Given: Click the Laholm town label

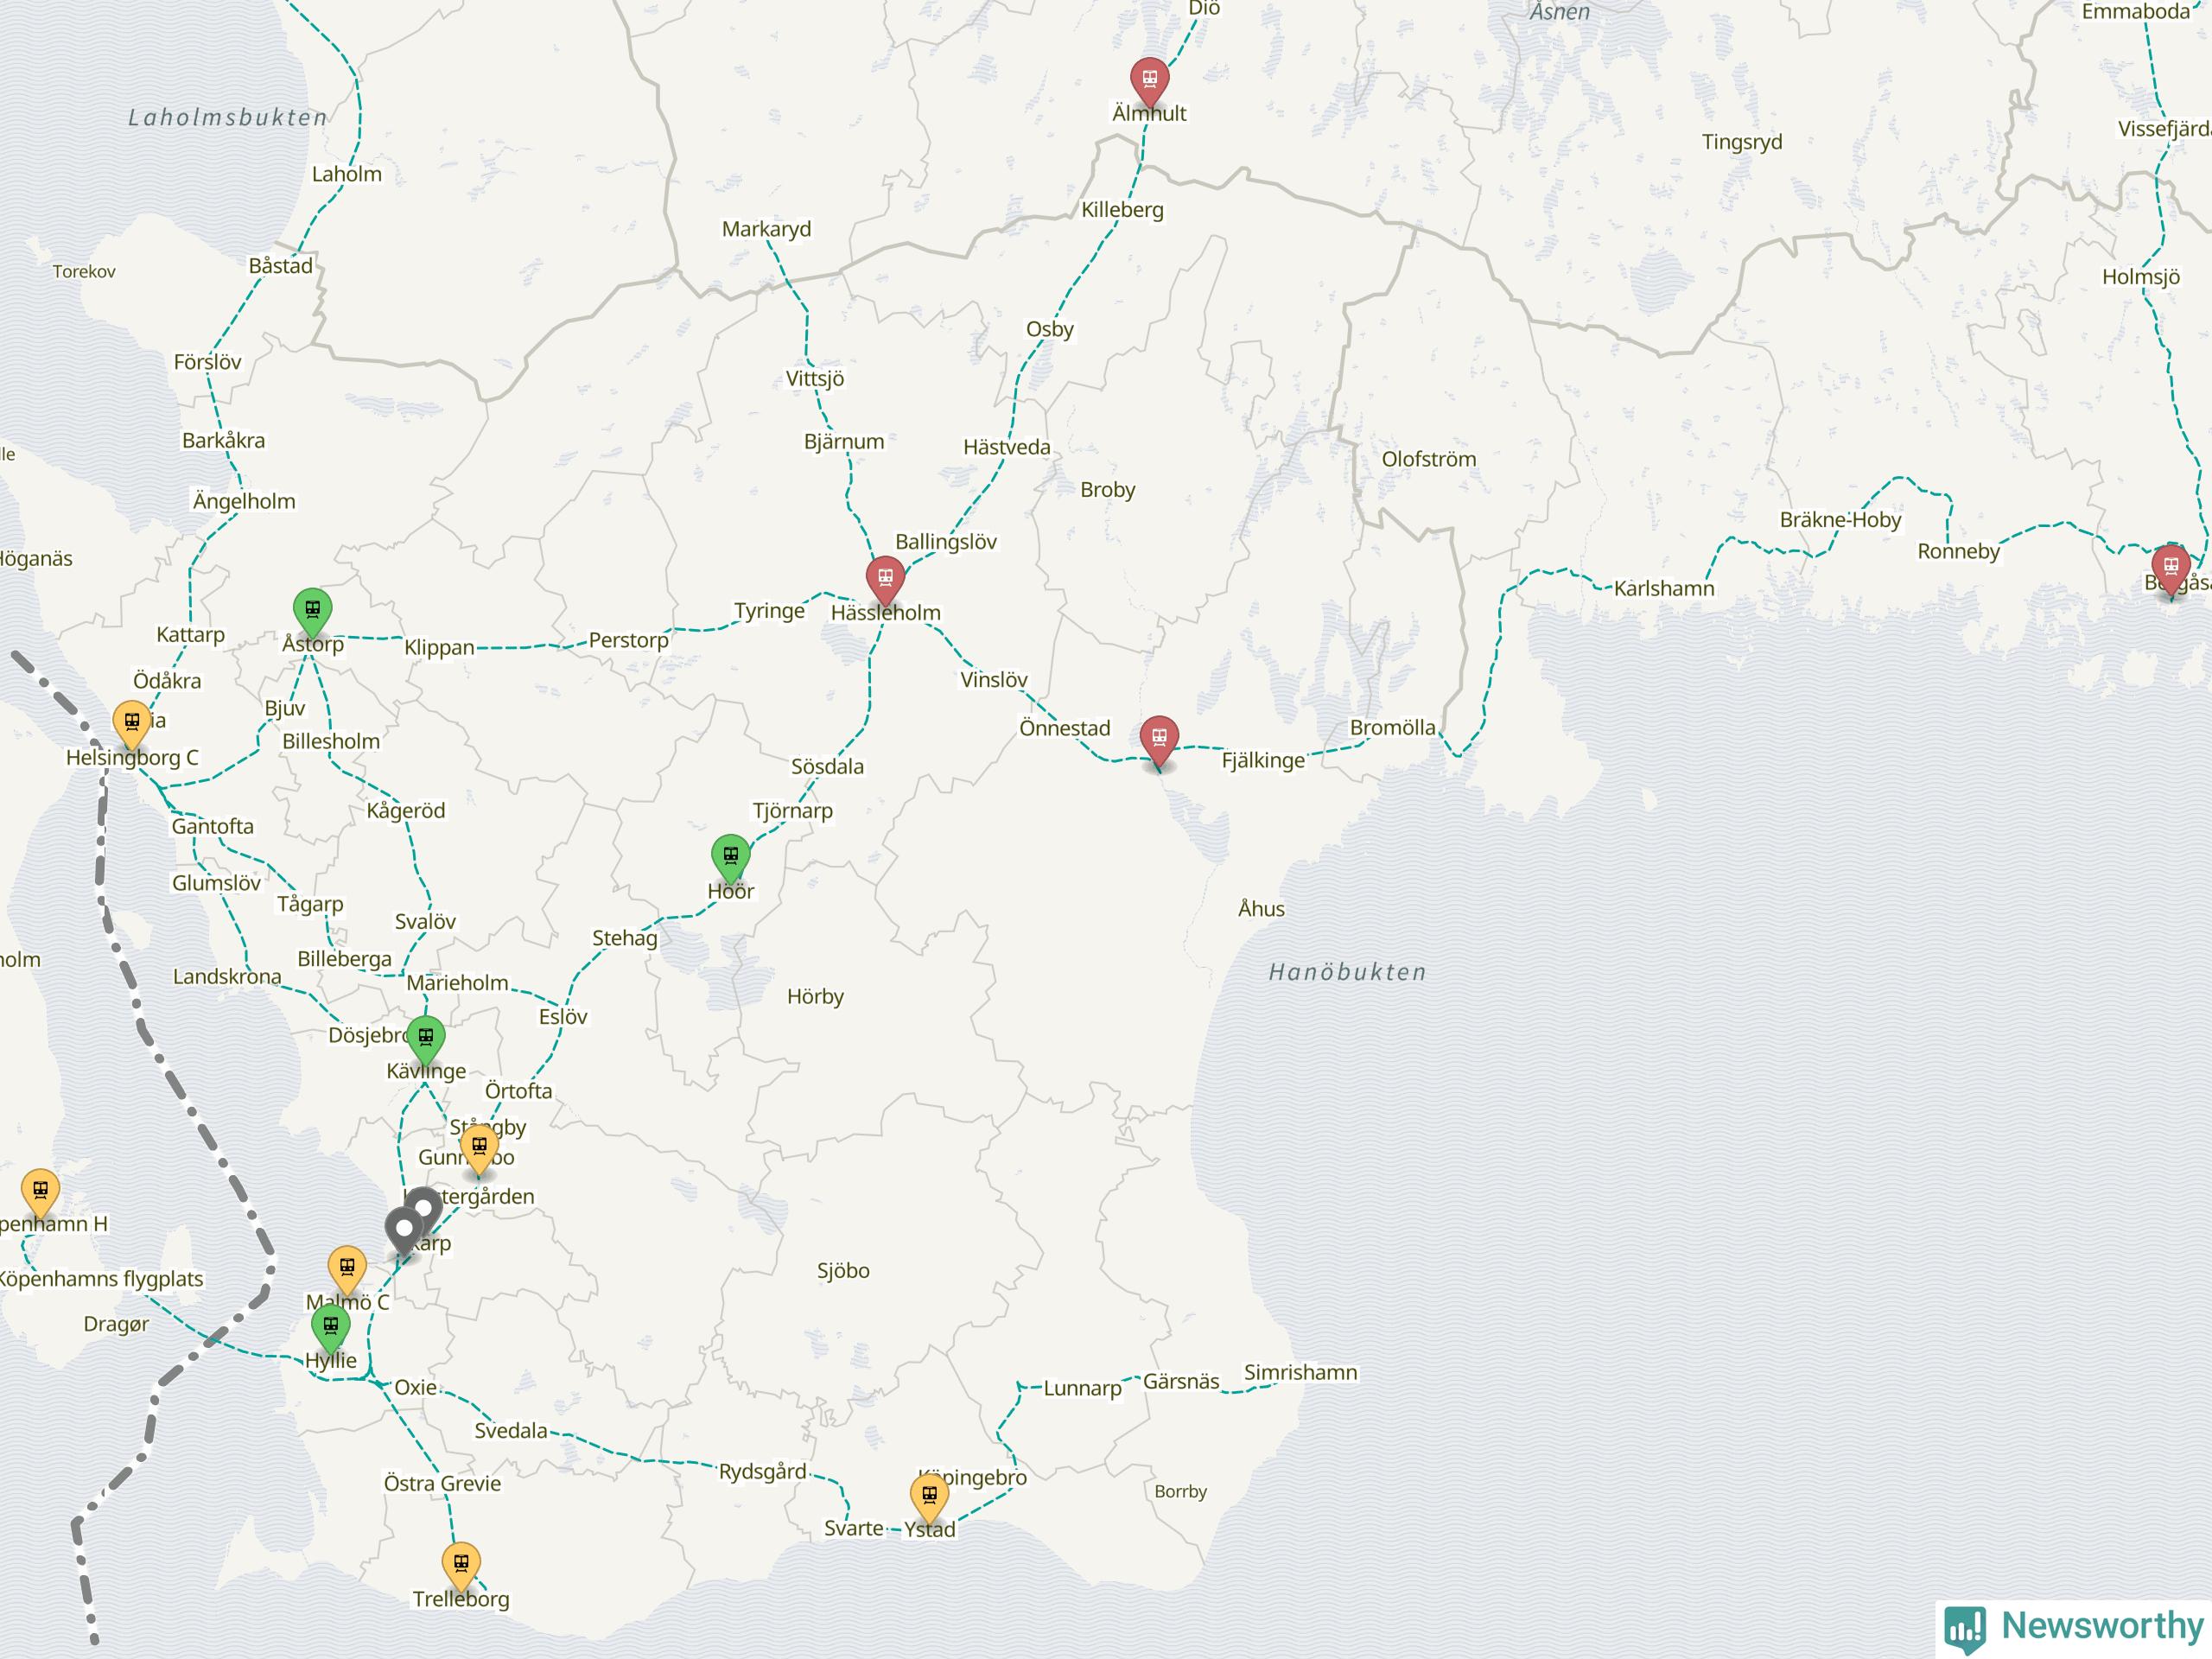Looking at the screenshot, I should tap(346, 174).
